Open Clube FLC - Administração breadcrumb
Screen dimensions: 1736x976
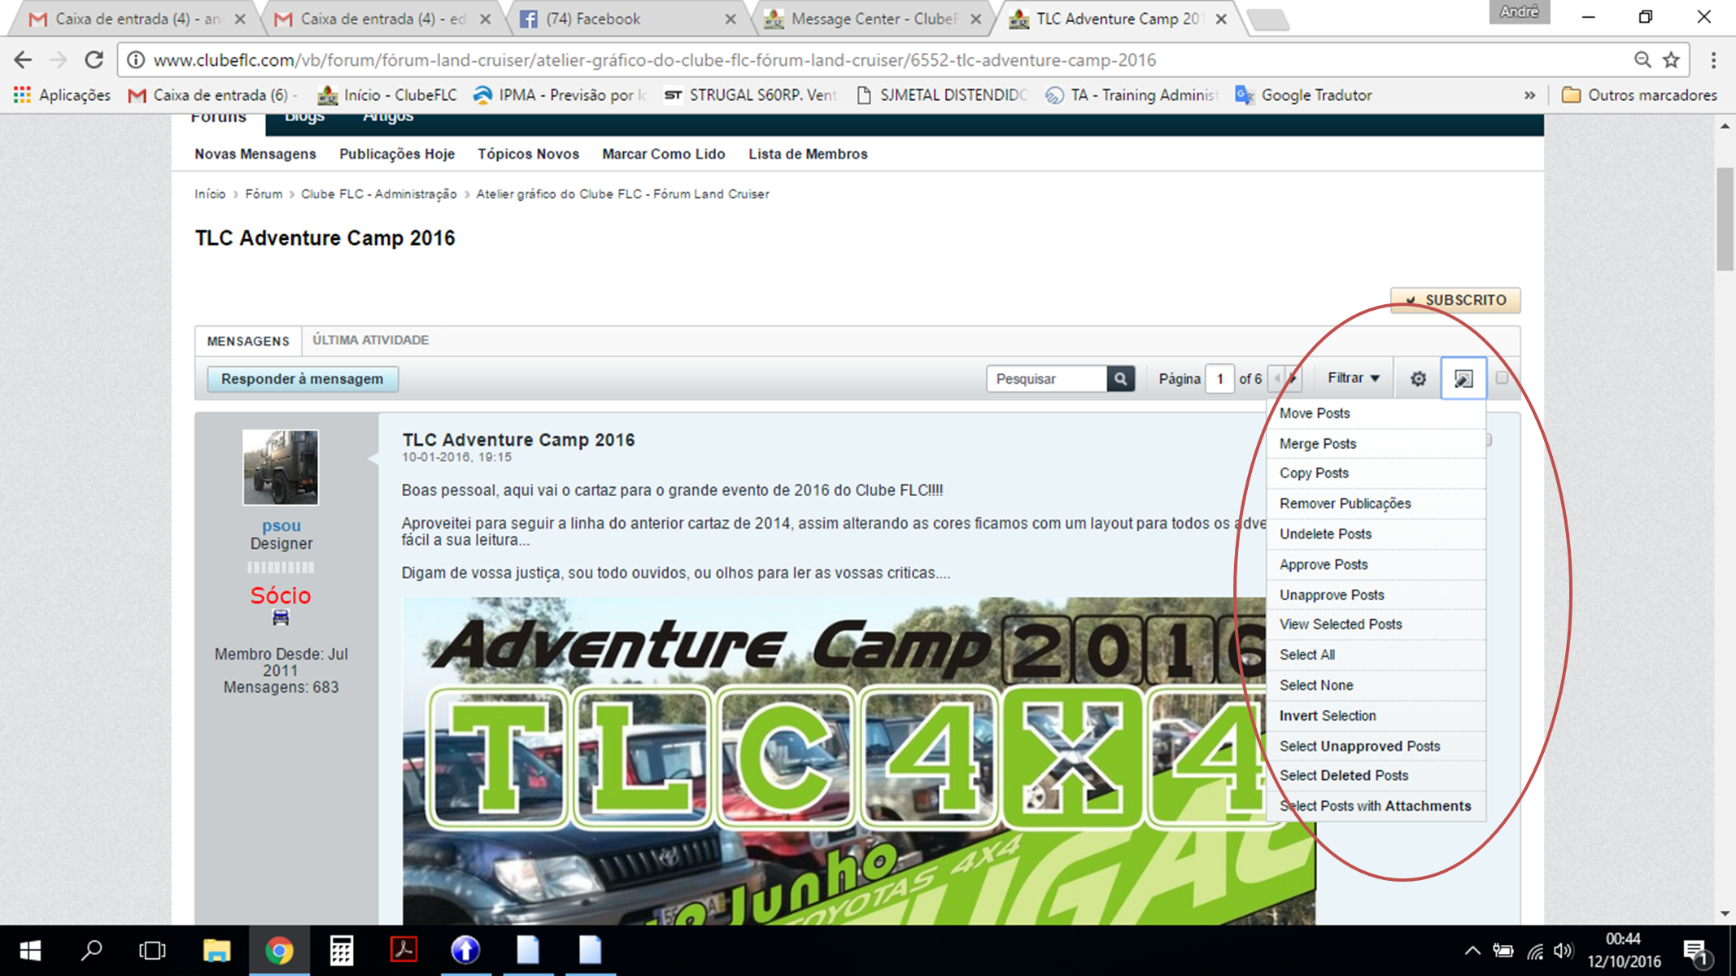[379, 194]
